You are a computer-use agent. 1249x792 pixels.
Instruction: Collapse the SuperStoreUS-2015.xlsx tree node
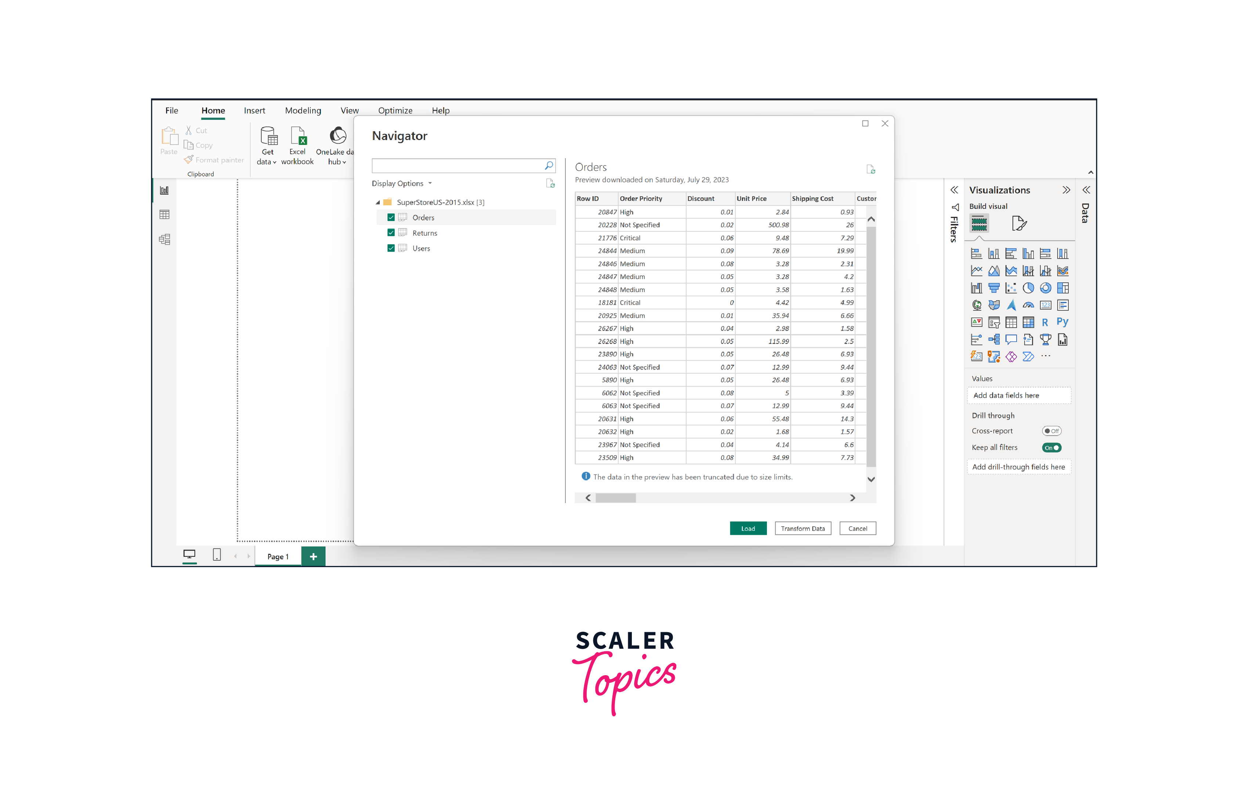click(378, 202)
